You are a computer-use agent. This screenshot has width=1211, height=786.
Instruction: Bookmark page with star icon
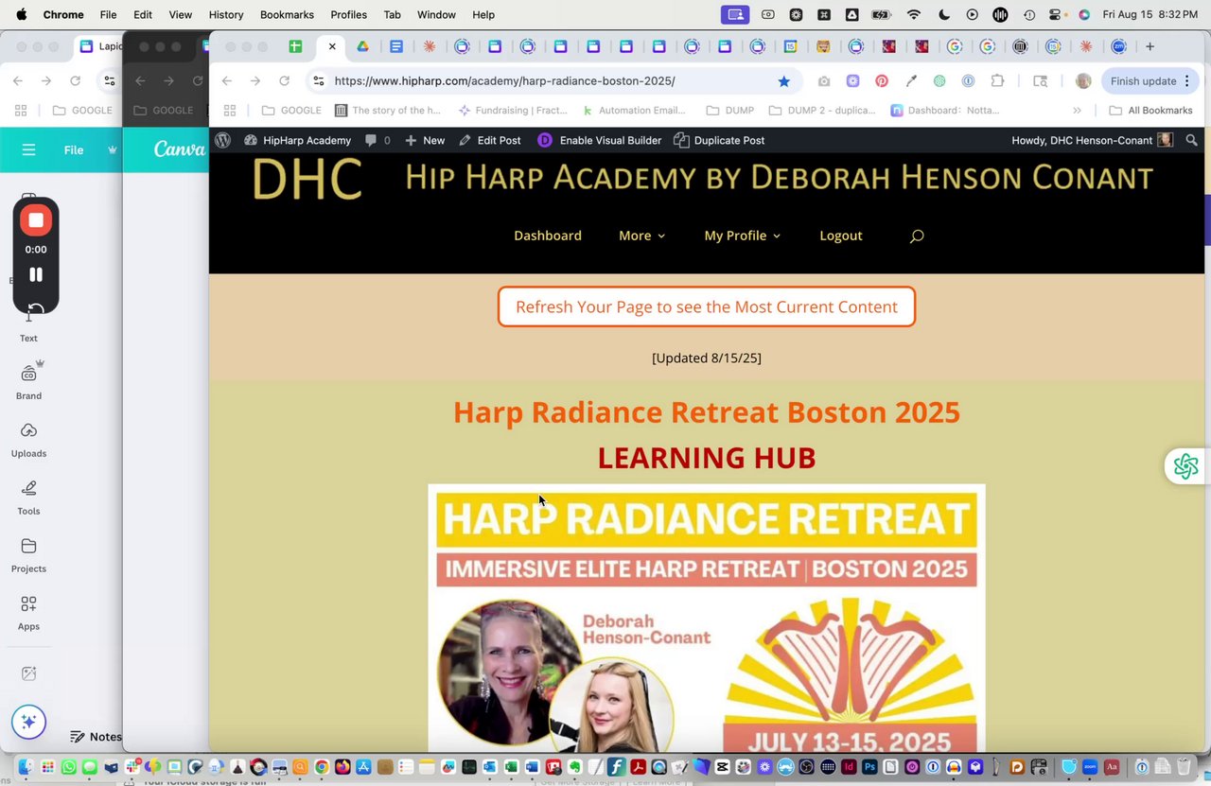coord(783,81)
